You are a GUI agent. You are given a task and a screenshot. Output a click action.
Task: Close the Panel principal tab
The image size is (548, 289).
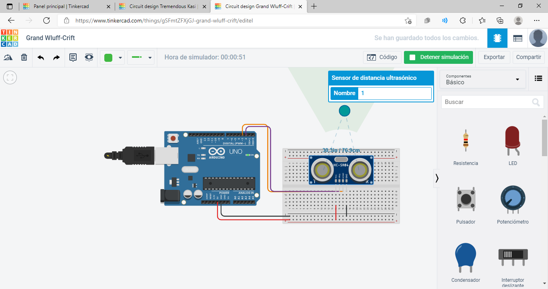(x=108, y=7)
